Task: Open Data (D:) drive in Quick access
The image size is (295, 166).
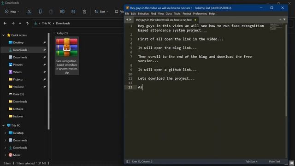Action: (x=18, y=94)
